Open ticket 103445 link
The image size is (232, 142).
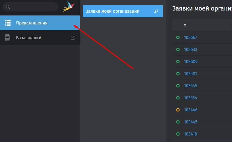tap(191, 122)
